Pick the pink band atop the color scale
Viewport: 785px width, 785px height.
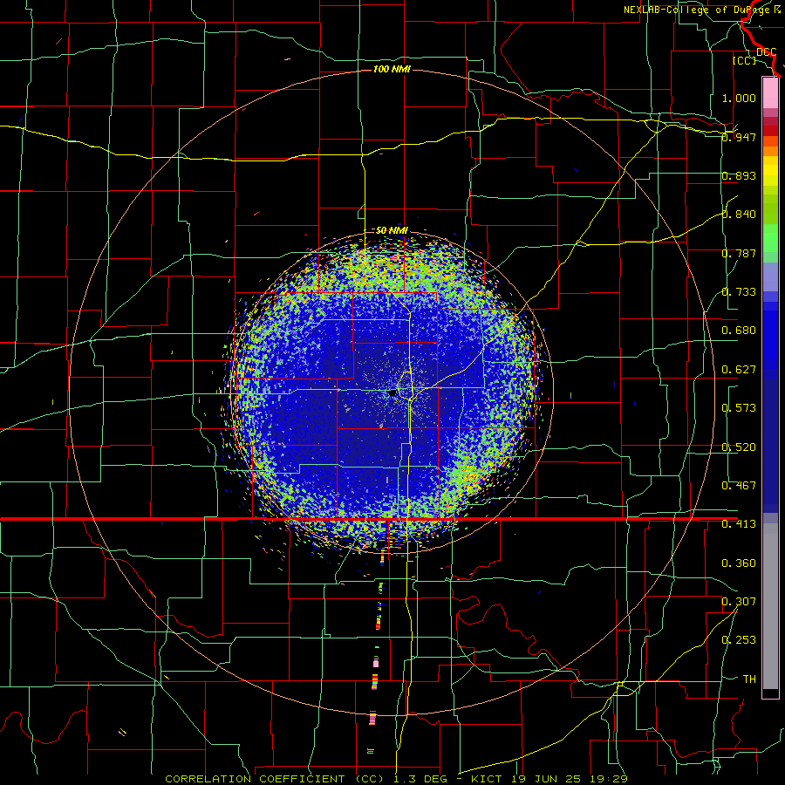(770, 92)
